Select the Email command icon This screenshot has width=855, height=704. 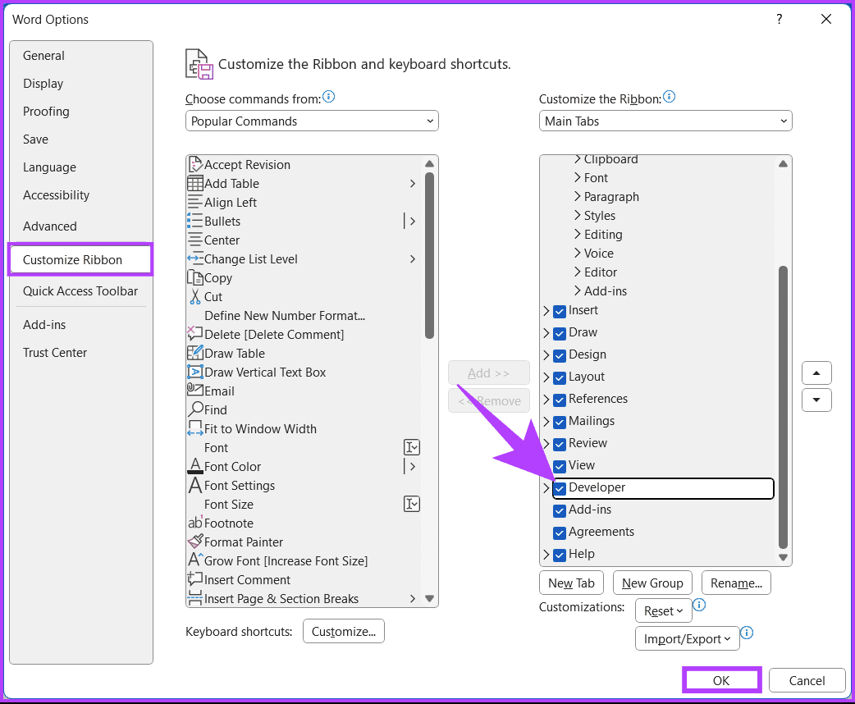pyautogui.click(x=195, y=390)
